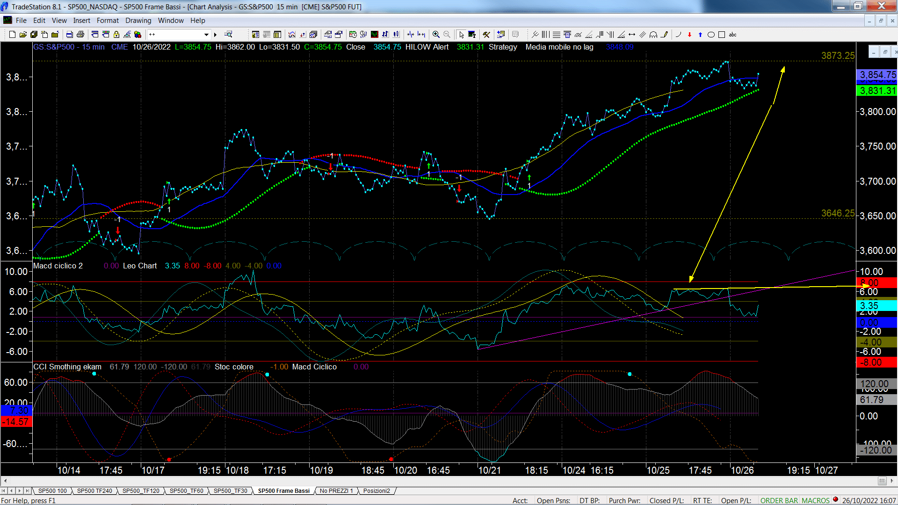898x505 pixels.
Task: Open the Window menu
Action: 171,21
